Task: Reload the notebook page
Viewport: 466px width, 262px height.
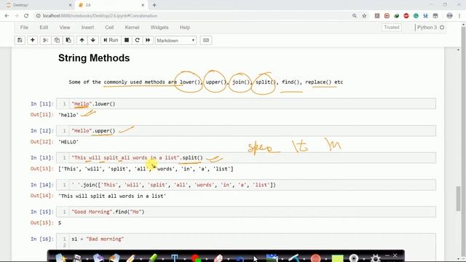Action: (26, 16)
